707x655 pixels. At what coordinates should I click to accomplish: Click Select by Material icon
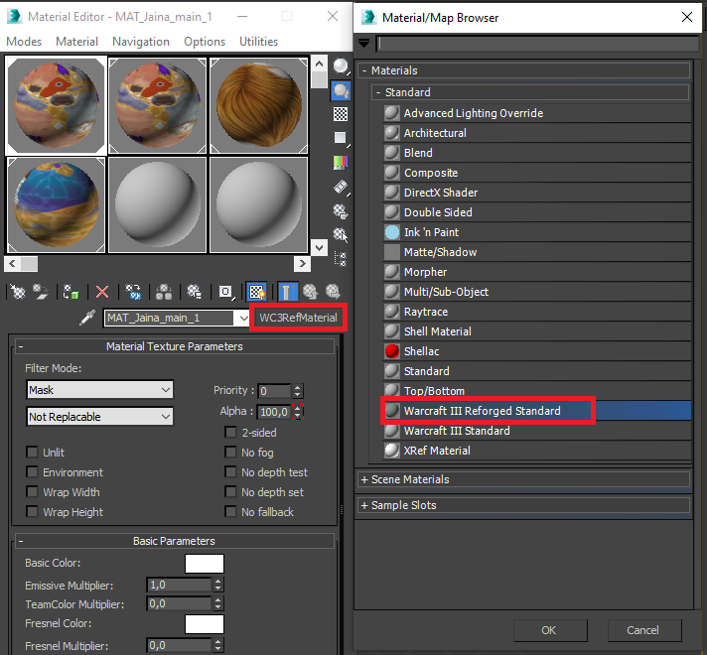pyautogui.click(x=341, y=235)
